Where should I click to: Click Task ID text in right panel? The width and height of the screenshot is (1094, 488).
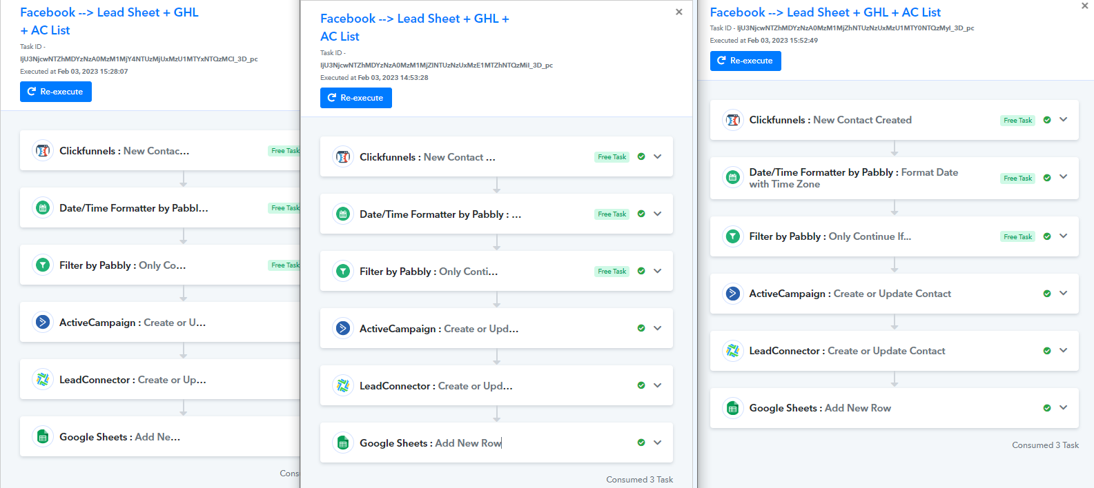click(x=842, y=28)
